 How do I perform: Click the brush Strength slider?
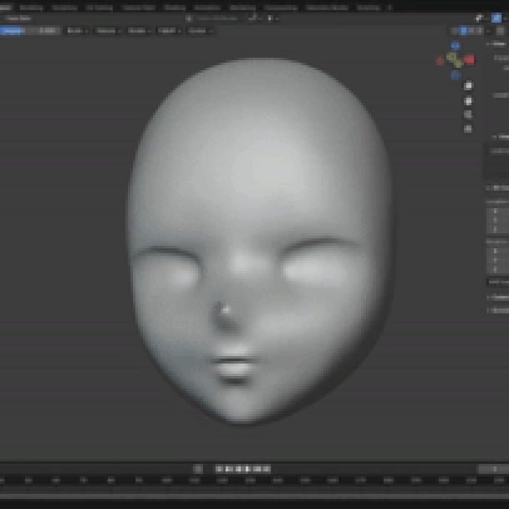point(43,31)
